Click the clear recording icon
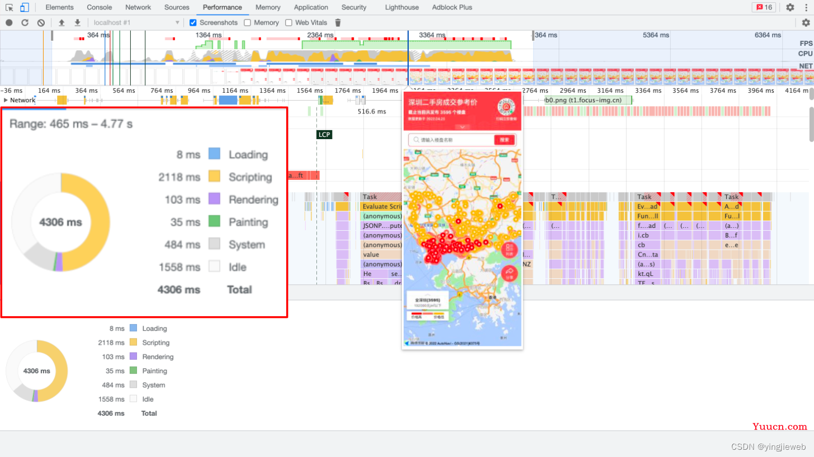This screenshot has width=814, height=457. (x=41, y=22)
